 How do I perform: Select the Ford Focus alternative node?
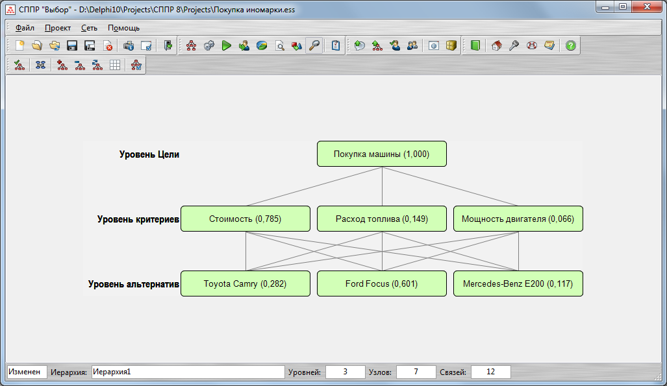[x=381, y=284]
